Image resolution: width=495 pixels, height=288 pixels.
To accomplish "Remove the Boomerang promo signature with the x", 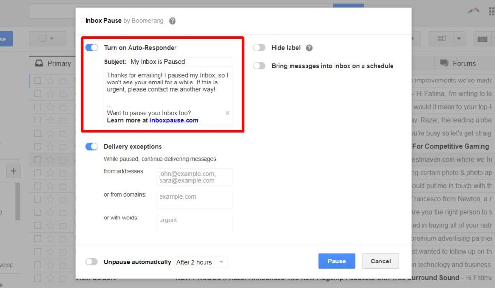I will pos(227,113).
